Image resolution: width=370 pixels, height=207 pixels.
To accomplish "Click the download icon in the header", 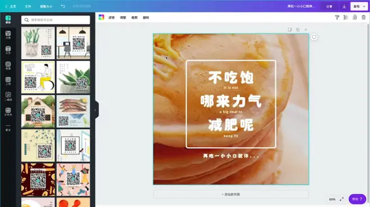I will coord(344,7).
